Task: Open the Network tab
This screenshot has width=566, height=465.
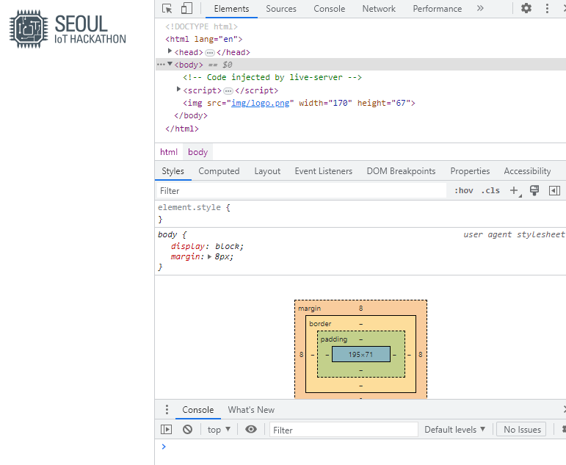Action: click(379, 9)
